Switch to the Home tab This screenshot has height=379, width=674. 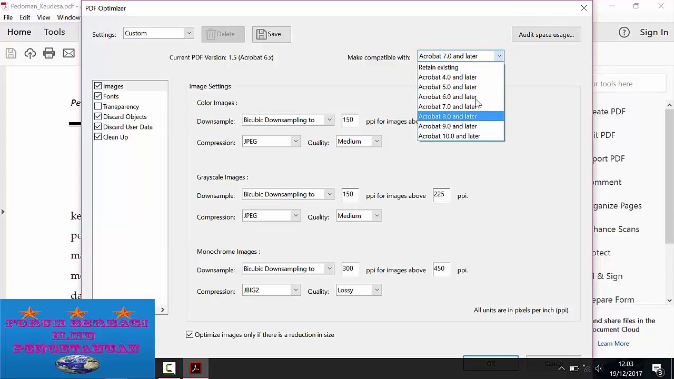click(x=19, y=32)
